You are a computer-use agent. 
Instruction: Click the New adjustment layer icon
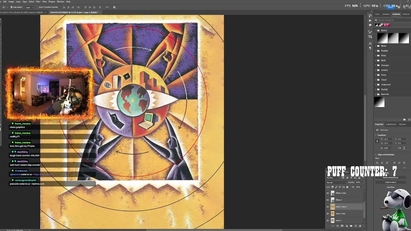[x=347, y=226]
